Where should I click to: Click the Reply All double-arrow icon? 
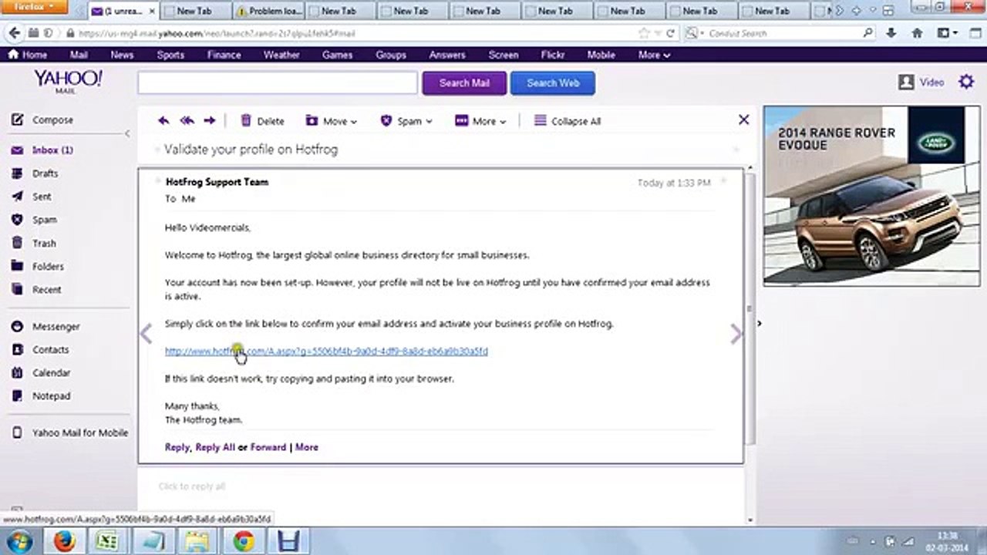pyautogui.click(x=187, y=121)
